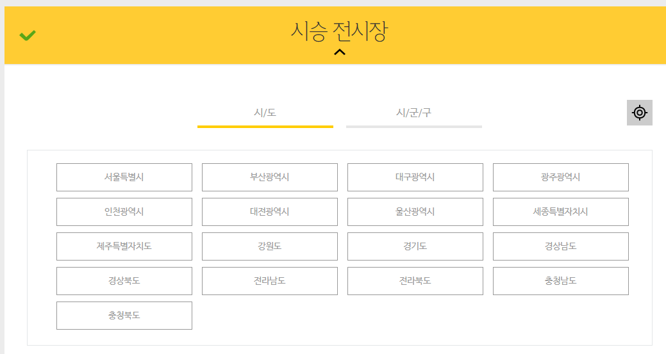Choose 강원도 region
Image resolution: width=666 pixels, height=354 pixels.
[270, 246]
